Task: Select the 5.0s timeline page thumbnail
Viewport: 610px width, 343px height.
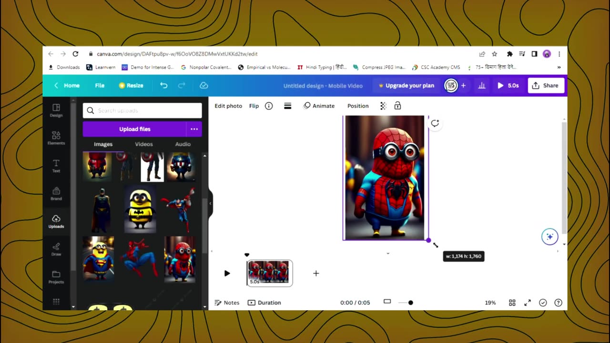Action: click(x=269, y=273)
